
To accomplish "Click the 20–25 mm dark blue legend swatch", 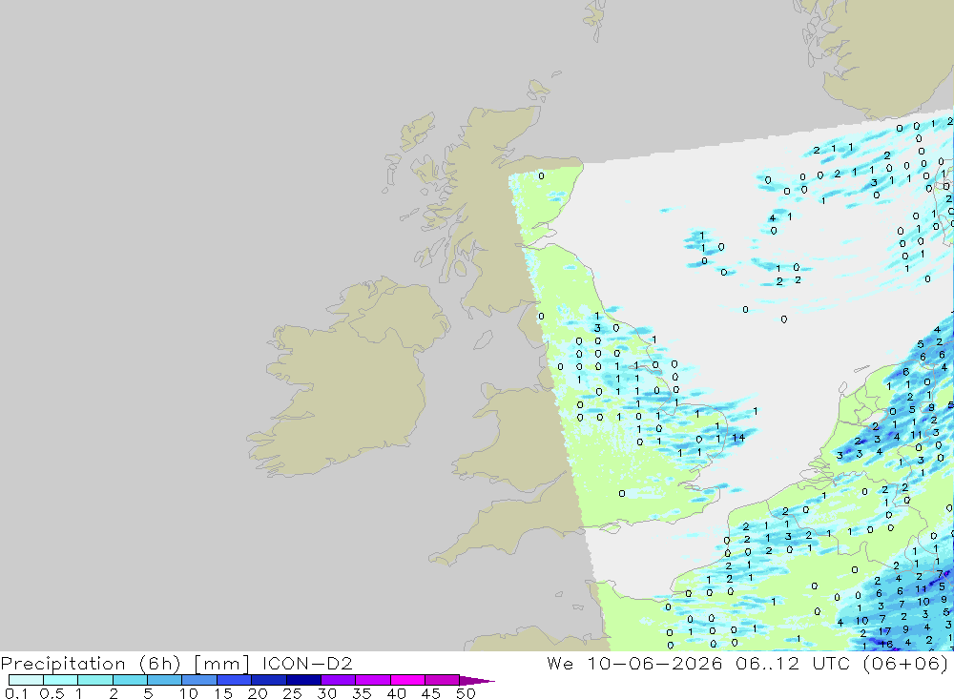I will tap(268, 680).
